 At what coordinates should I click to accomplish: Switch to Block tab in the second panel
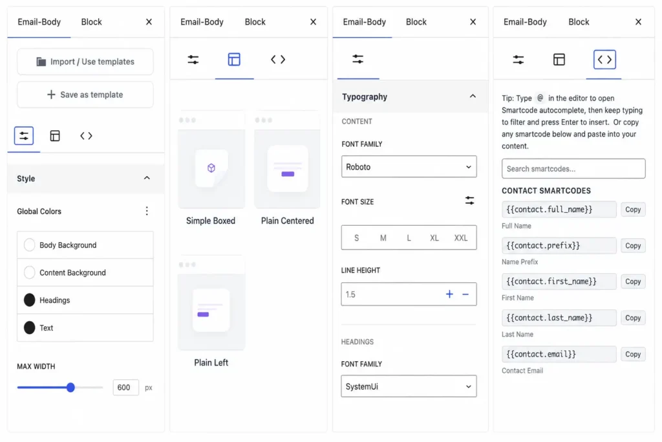pyautogui.click(x=255, y=22)
